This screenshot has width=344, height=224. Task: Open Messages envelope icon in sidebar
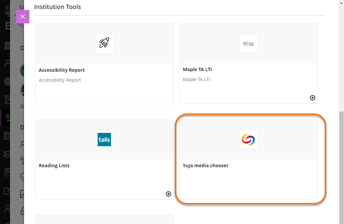pyautogui.click(x=7, y=154)
